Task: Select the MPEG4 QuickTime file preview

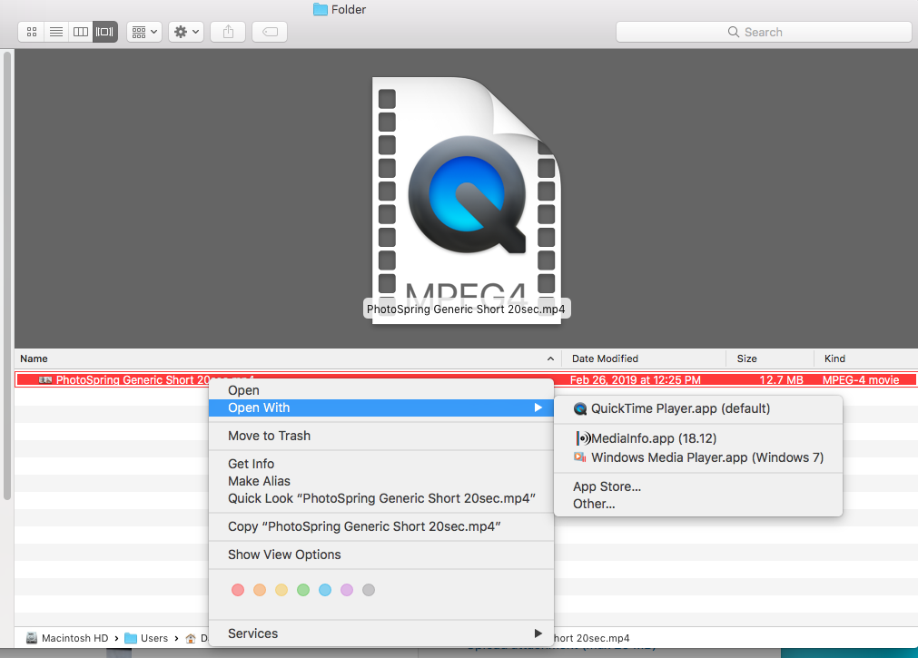Action: pos(467,201)
